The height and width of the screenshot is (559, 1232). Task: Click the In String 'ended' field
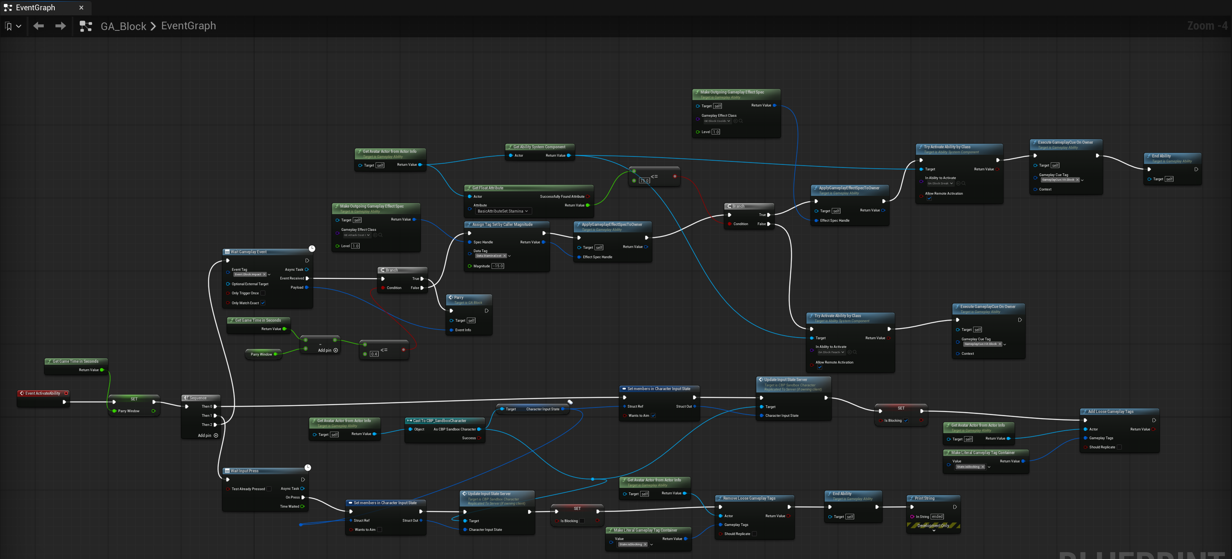937,516
